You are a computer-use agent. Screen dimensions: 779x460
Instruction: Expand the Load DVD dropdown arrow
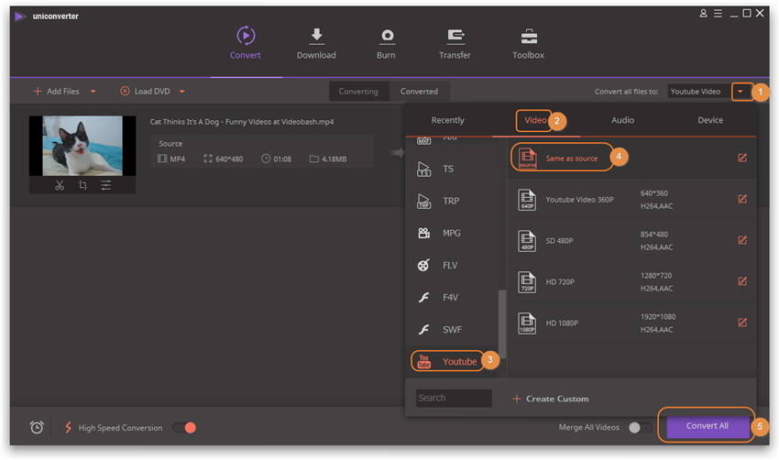(181, 92)
